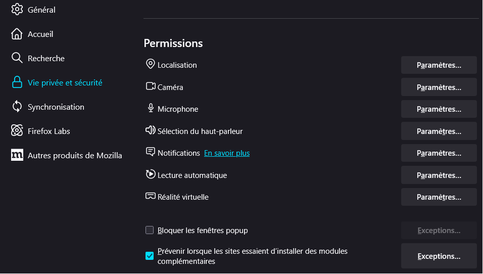Uncheck Prévenir lorsque les sites installent modules
Image resolution: width=483 pixels, height=274 pixels.
click(x=150, y=256)
